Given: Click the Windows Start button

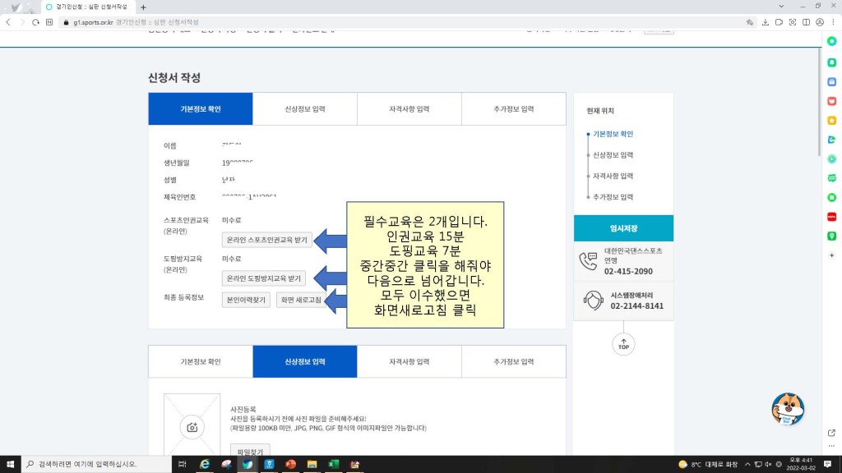Looking at the screenshot, I should point(9,464).
